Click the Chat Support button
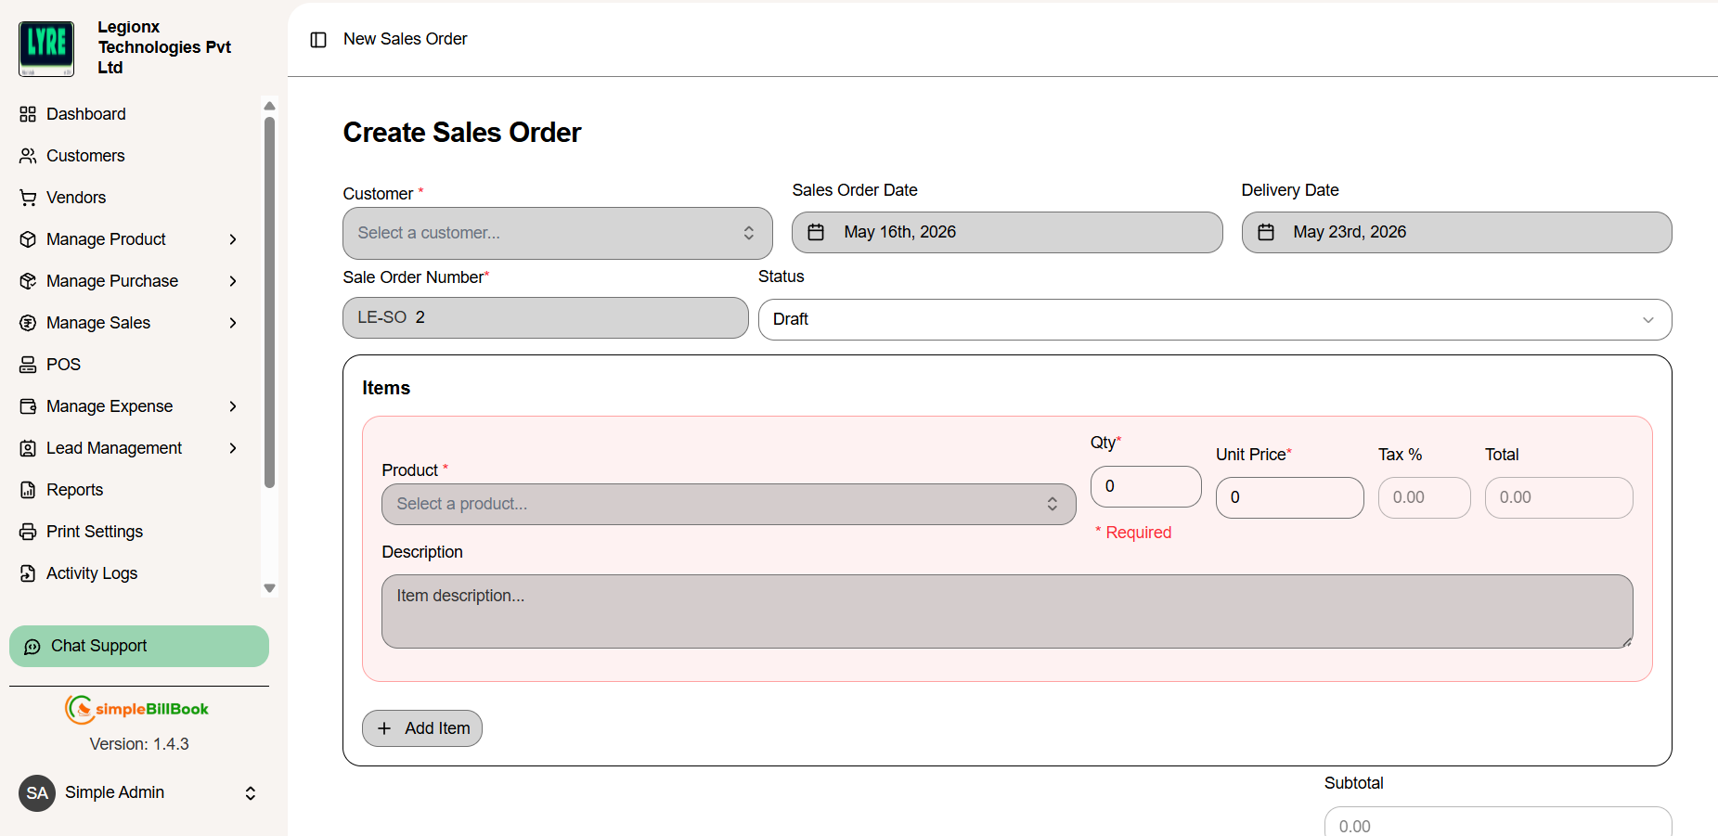Screen dimensions: 1718x836 click(x=139, y=646)
